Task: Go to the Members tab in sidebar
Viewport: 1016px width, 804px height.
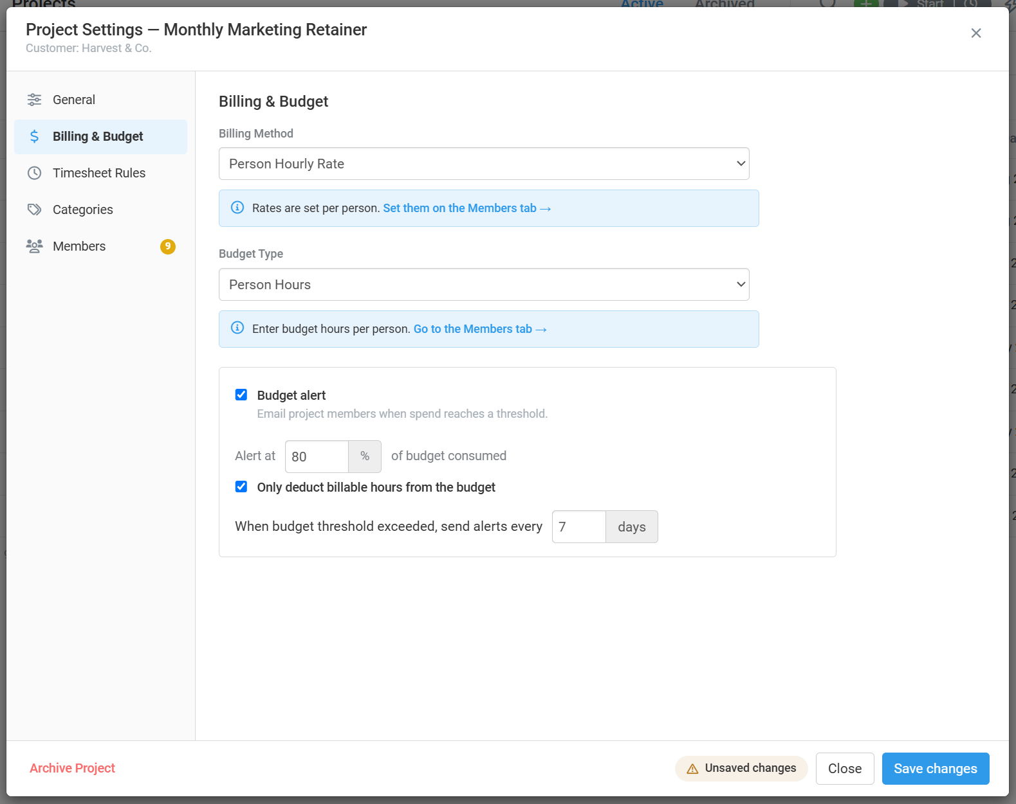Action: [101, 246]
